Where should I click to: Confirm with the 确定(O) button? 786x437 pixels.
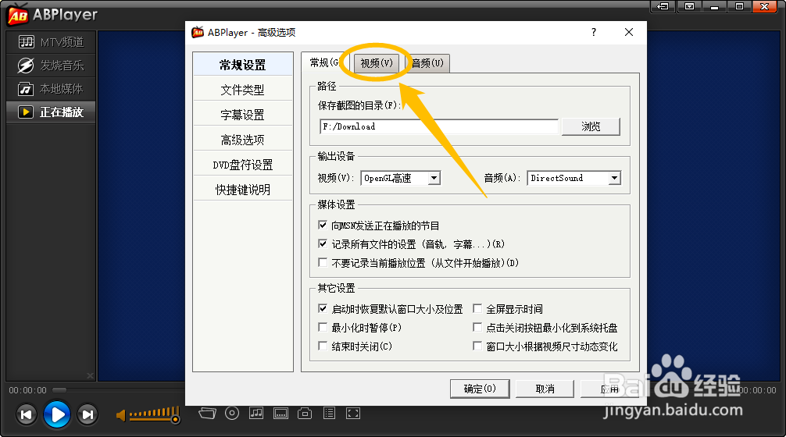click(480, 389)
